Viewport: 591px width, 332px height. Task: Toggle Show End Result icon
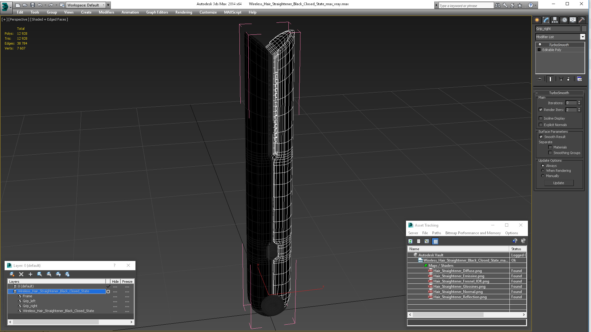tap(550, 79)
